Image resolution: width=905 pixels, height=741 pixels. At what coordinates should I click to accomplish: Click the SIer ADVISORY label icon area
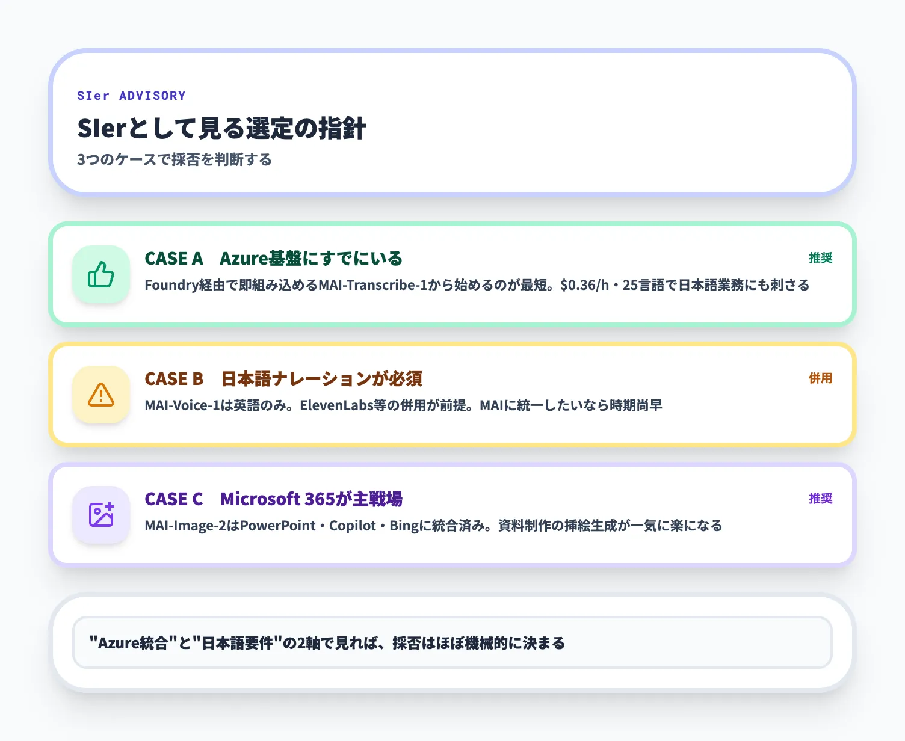coord(131,95)
